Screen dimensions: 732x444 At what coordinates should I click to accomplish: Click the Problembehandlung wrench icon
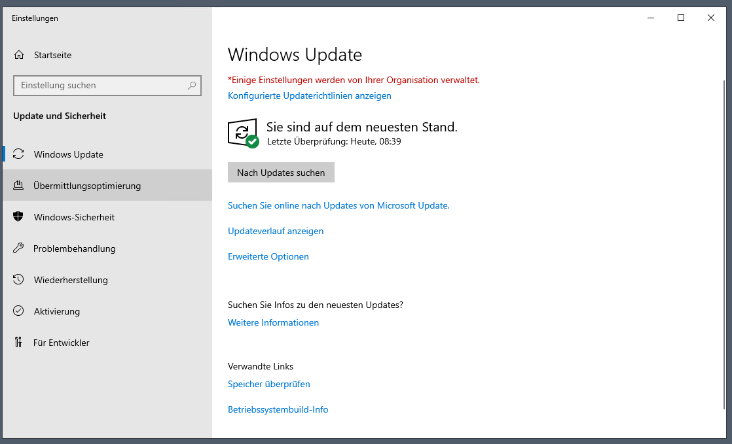click(x=18, y=248)
